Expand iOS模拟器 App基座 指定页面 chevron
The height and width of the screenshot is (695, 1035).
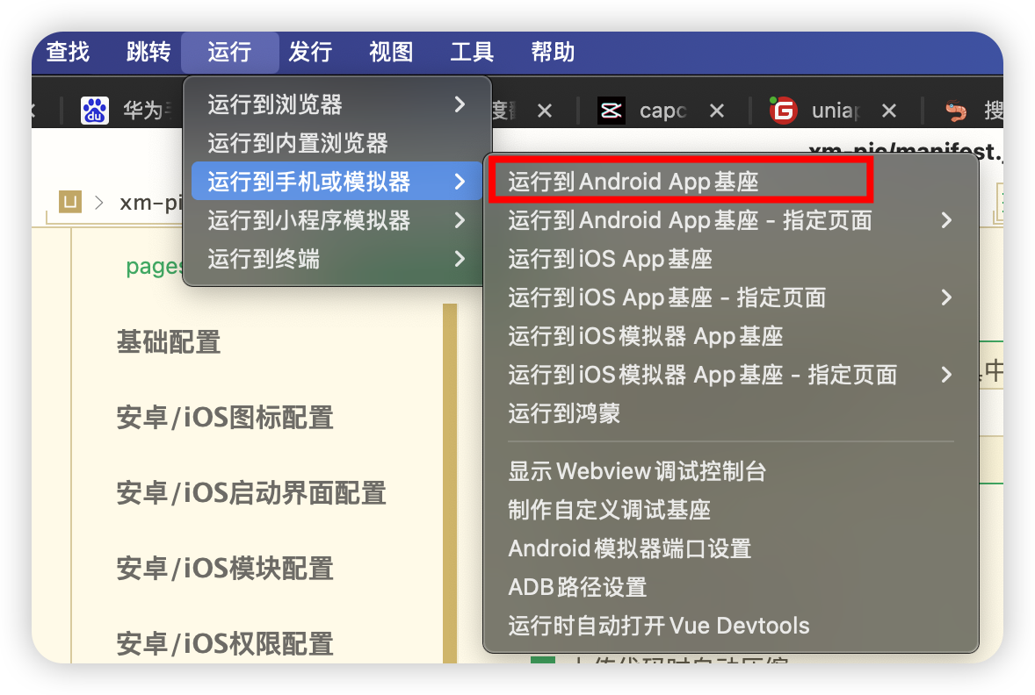pyautogui.click(x=946, y=375)
